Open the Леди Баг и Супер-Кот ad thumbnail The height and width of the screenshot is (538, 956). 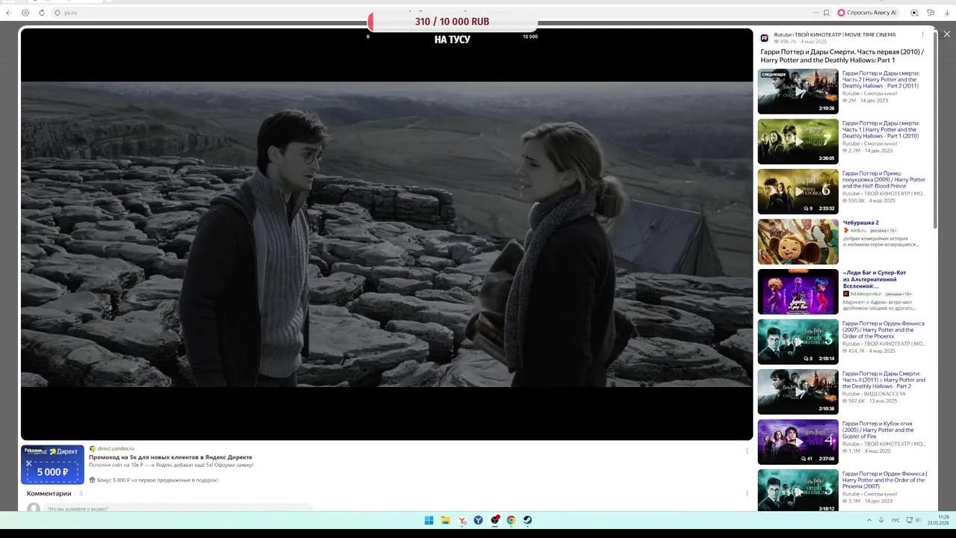point(798,291)
